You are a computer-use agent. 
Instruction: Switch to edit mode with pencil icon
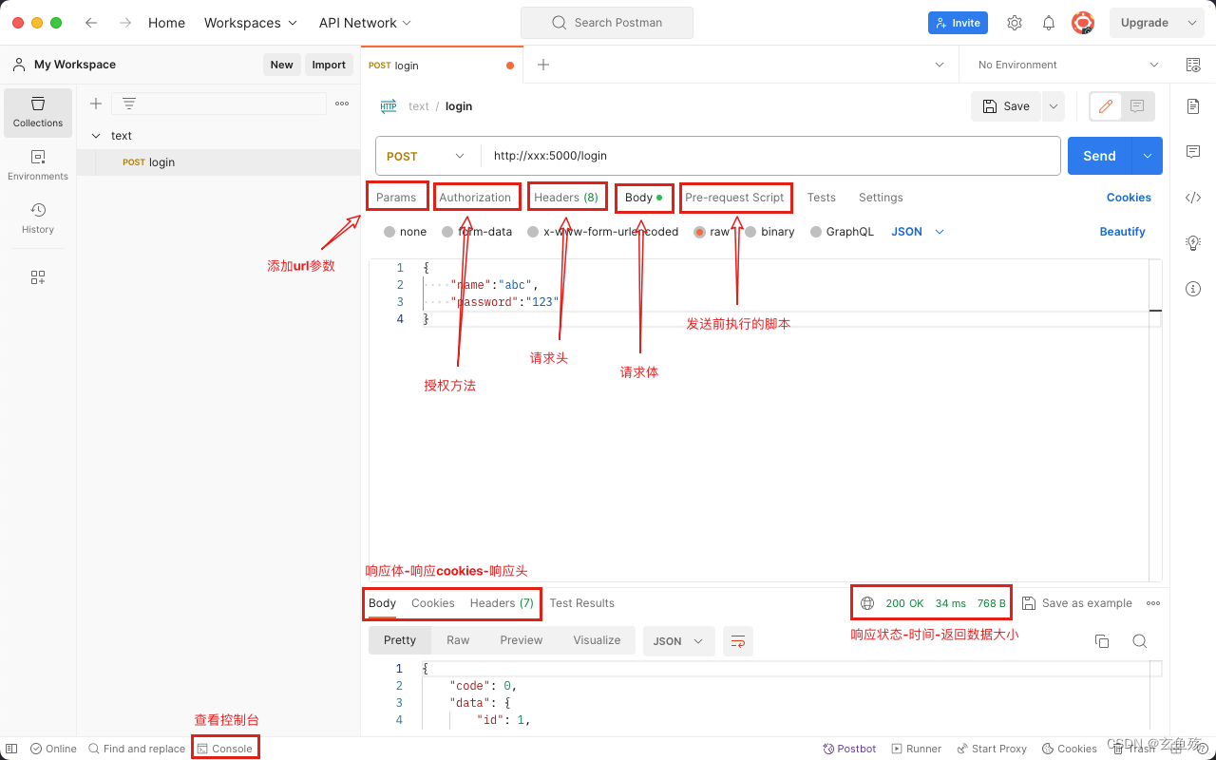pyautogui.click(x=1106, y=106)
